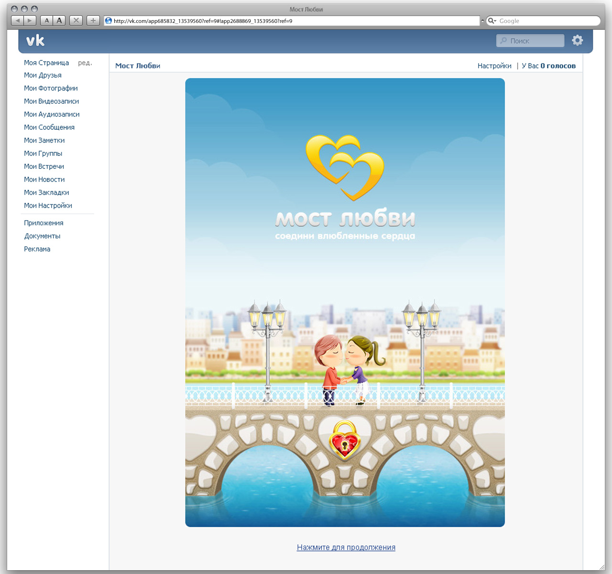612x574 pixels.
Task: Click the red heart padlock on bridge
Action: click(x=345, y=440)
